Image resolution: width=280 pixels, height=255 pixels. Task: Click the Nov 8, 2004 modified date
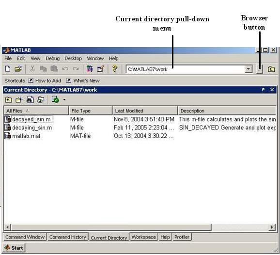(x=144, y=119)
